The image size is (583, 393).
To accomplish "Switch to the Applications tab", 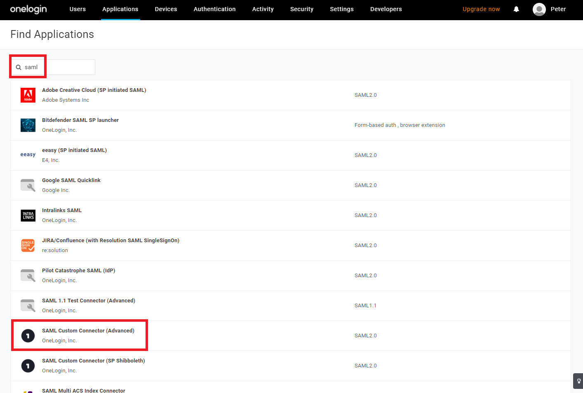I will click(x=120, y=9).
